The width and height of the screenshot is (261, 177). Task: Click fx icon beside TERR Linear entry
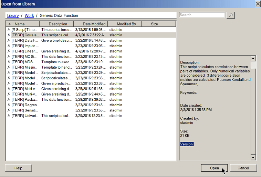click(x=9, y=51)
